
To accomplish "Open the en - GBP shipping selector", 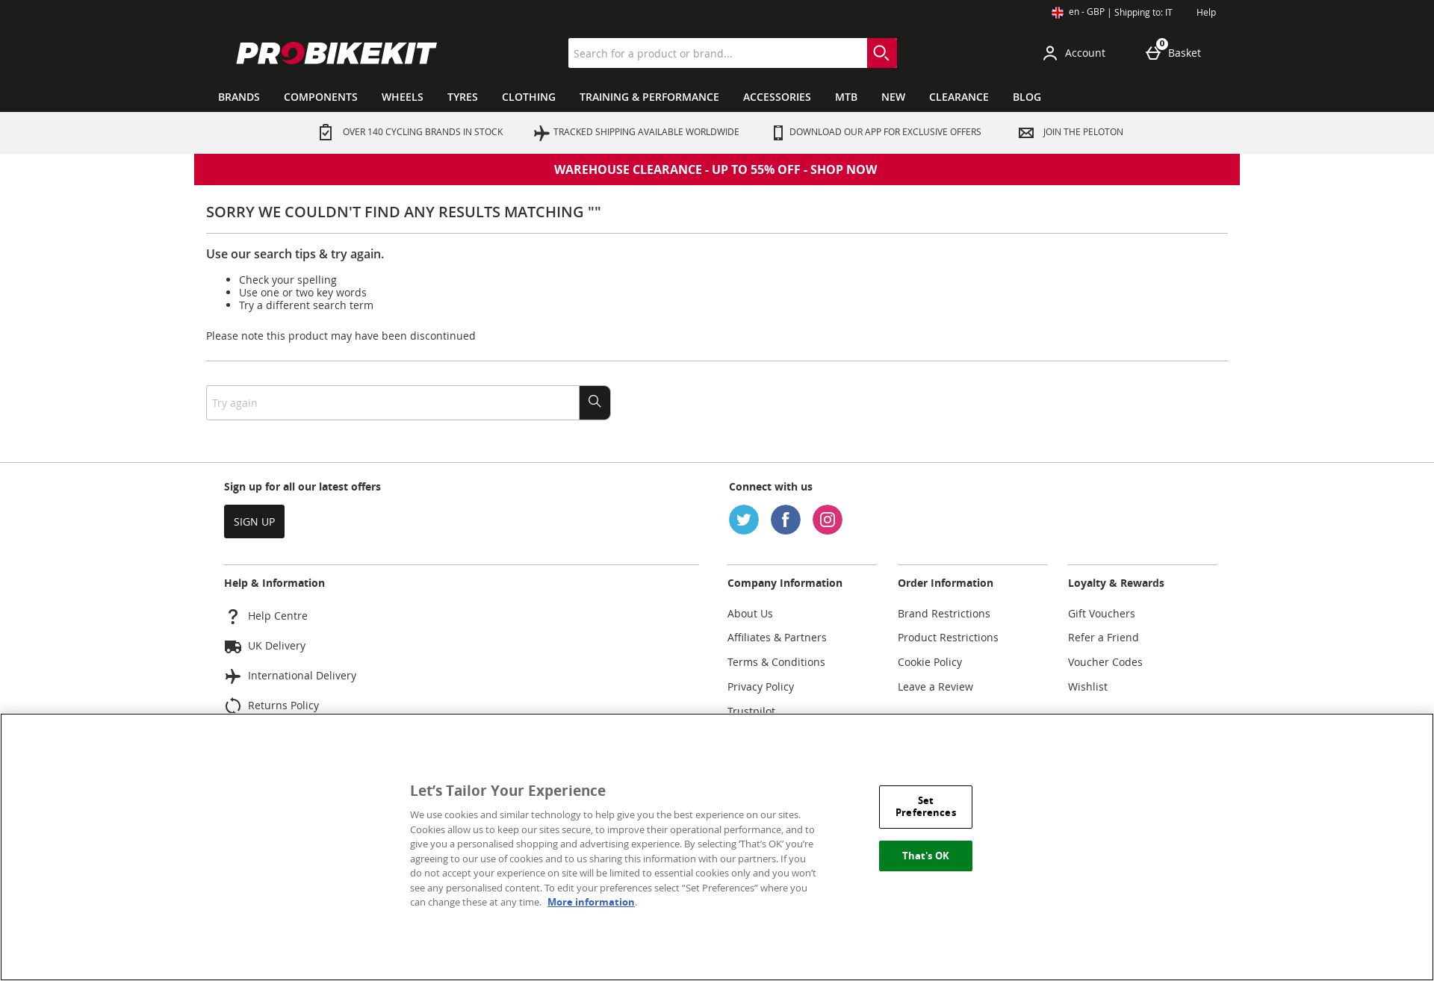I will pyautogui.click(x=1112, y=13).
